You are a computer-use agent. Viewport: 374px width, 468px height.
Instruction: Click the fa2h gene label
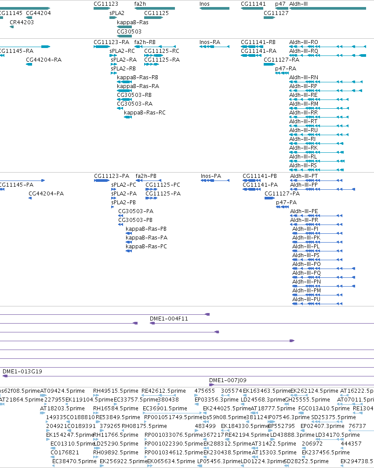click(x=140, y=4)
